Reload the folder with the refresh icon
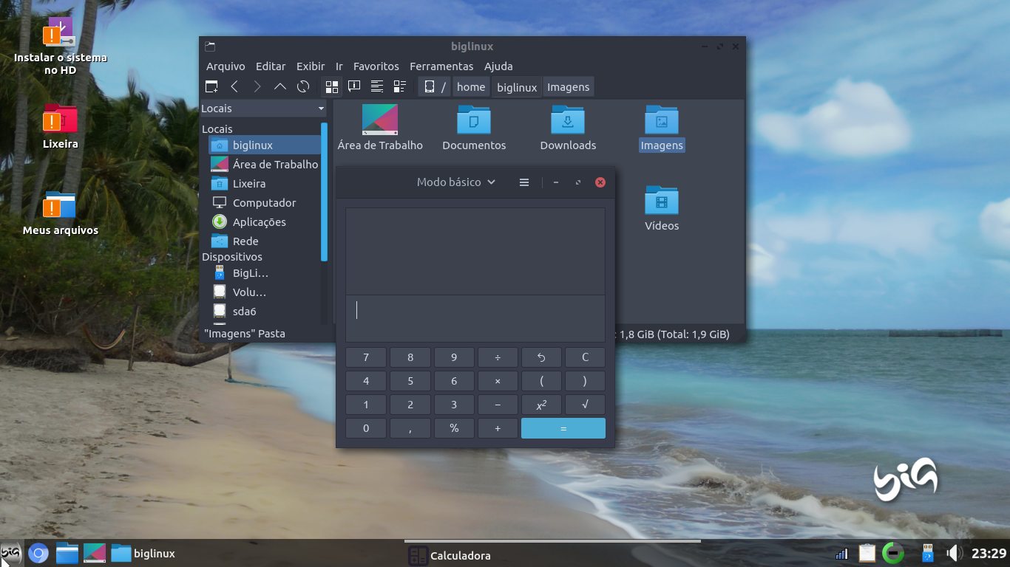Image resolution: width=1010 pixels, height=567 pixels. pyautogui.click(x=303, y=86)
